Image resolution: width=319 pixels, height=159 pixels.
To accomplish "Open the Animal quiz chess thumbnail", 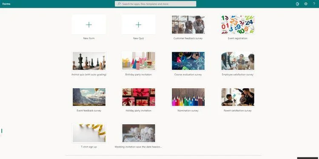I will point(89,61).
